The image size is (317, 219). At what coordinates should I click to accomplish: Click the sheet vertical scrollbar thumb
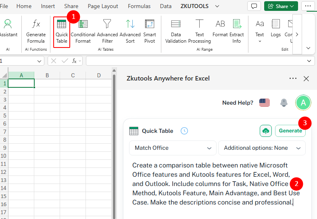click(x=114, y=147)
